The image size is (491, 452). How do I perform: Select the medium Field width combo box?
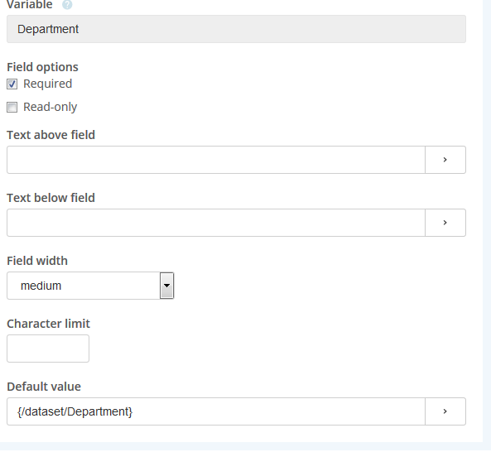tap(90, 286)
